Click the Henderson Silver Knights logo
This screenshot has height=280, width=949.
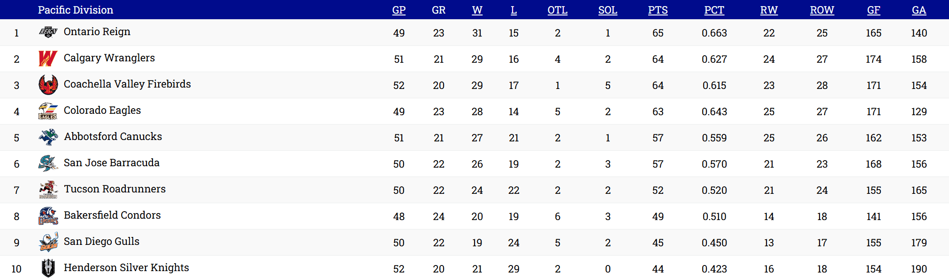48,268
